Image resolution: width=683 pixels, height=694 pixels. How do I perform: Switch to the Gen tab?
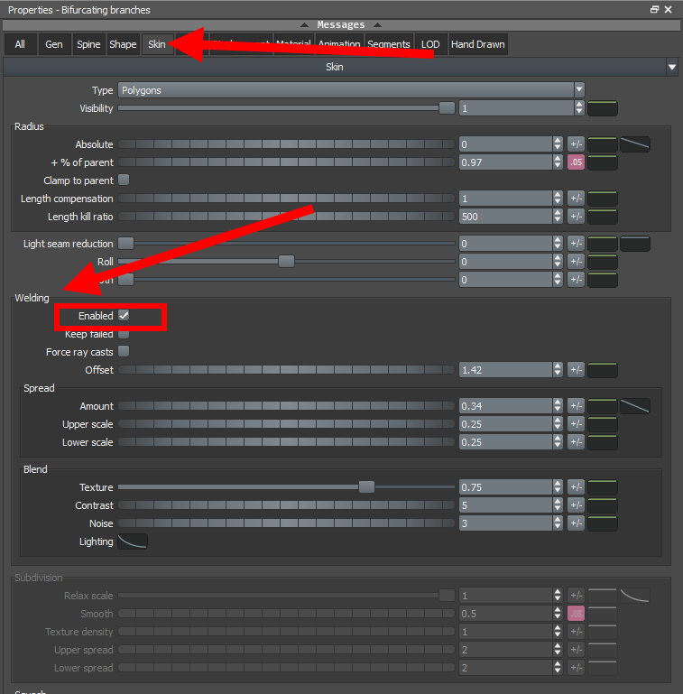(x=54, y=44)
